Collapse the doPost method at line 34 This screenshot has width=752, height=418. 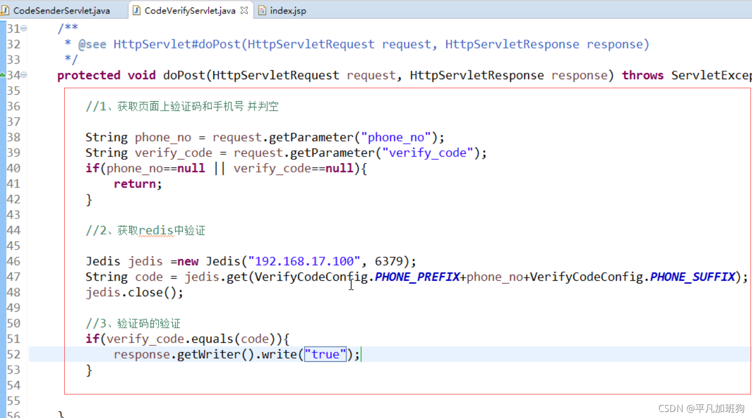(x=24, y=75)
